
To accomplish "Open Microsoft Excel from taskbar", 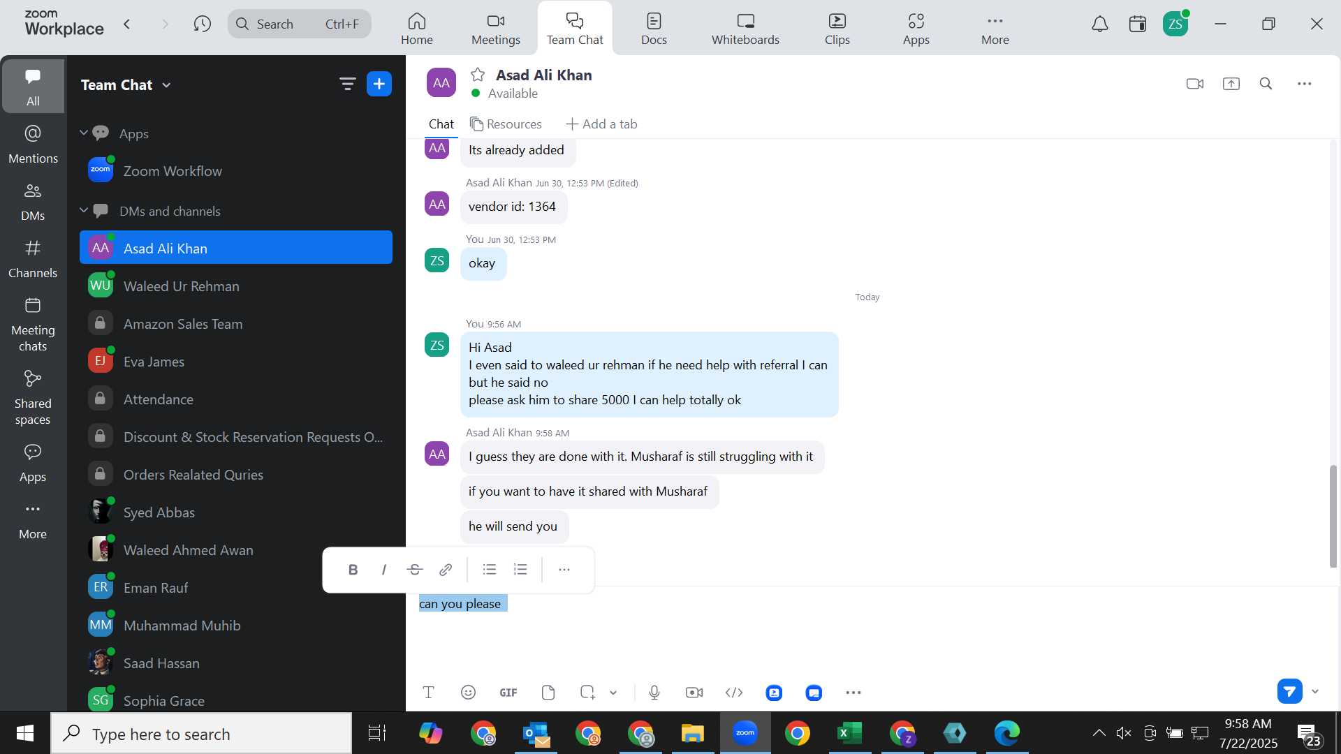I will (849, 733).
